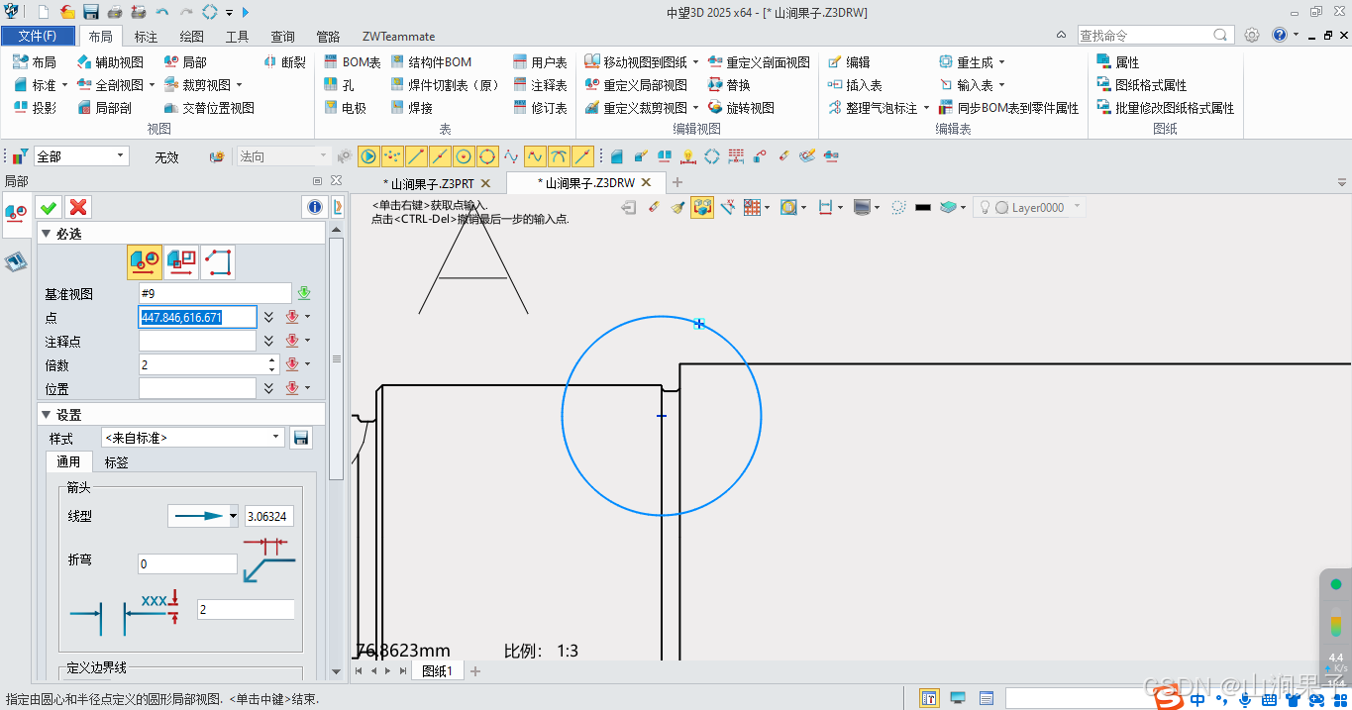Open the 全剖视图 dropdown arrow
1352x710 pixels.
click(152, 85)
